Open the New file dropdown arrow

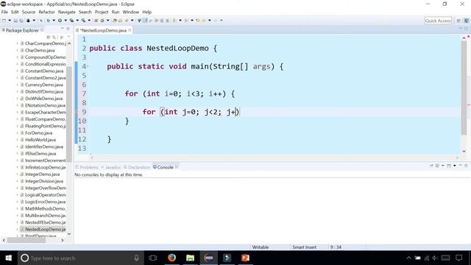pyautogui.click(x=10, y=21)
